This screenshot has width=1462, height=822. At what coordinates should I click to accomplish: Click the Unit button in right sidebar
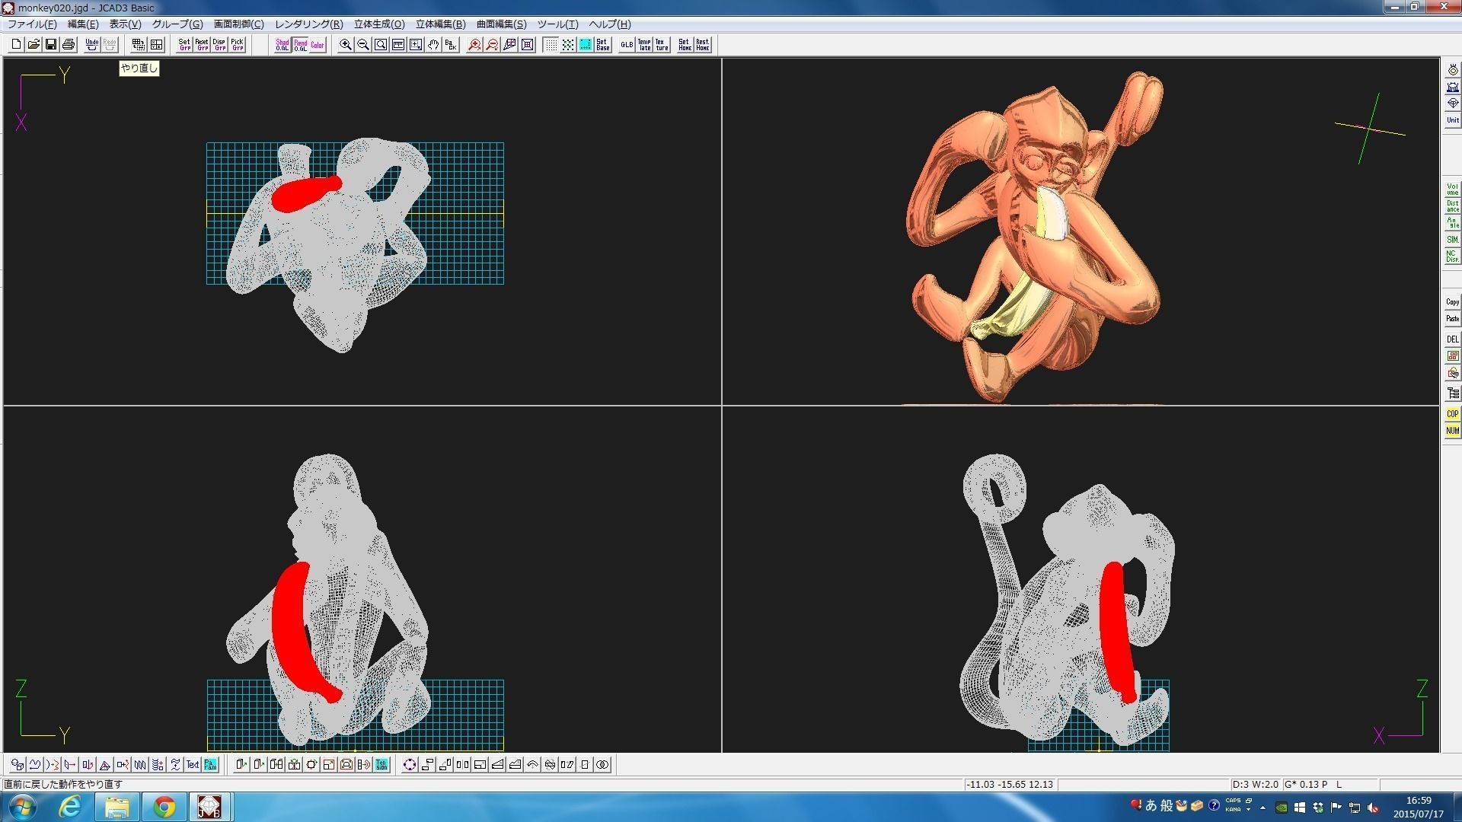1453,120
